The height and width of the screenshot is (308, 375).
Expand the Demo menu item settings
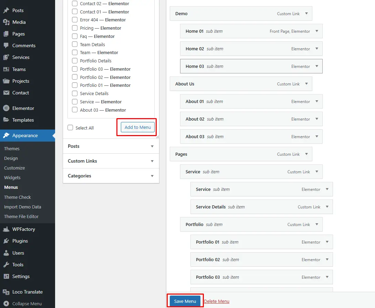click(x=306, y=14)
